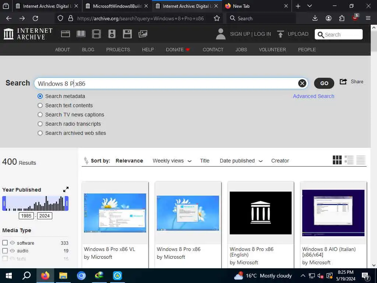
Task: Click the Share icon
Action: point(343,81)
